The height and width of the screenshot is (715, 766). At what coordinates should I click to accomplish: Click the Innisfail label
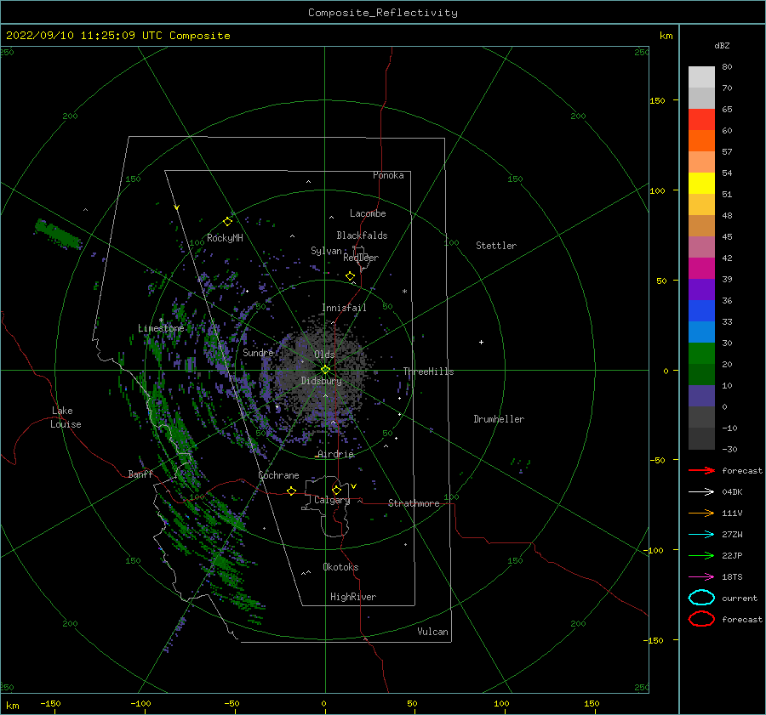point(344,308)
